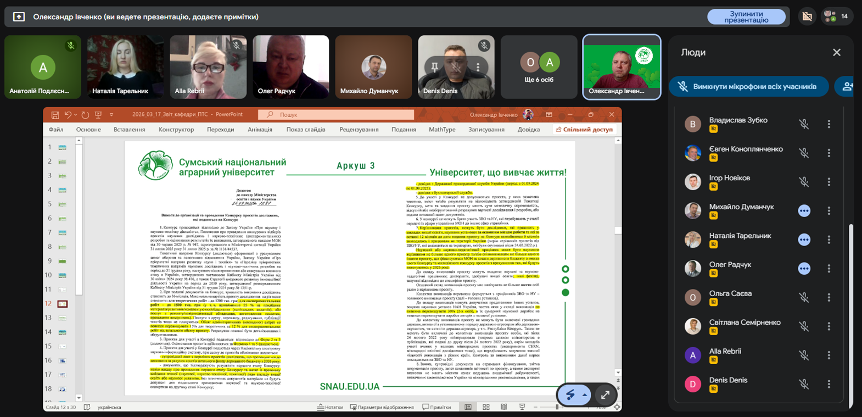Open the undo dropdown arrow in PowerPoint

coord(76,115)
